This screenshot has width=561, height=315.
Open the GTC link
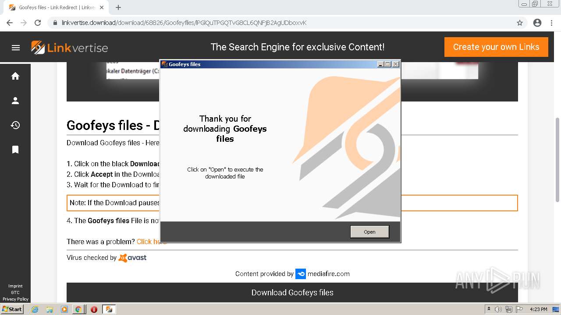(x=15, y=293)
